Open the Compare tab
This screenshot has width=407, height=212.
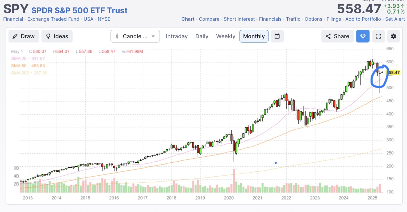209,19
